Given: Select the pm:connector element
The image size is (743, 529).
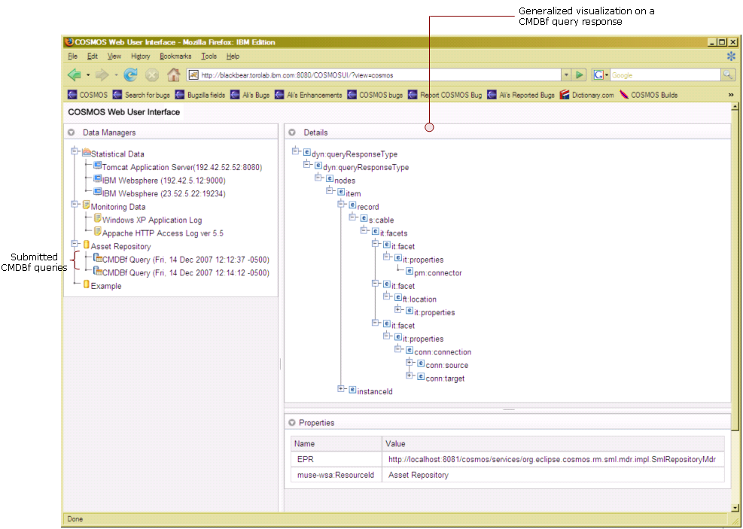Looking at the screenshot, I should pos(438,273).
